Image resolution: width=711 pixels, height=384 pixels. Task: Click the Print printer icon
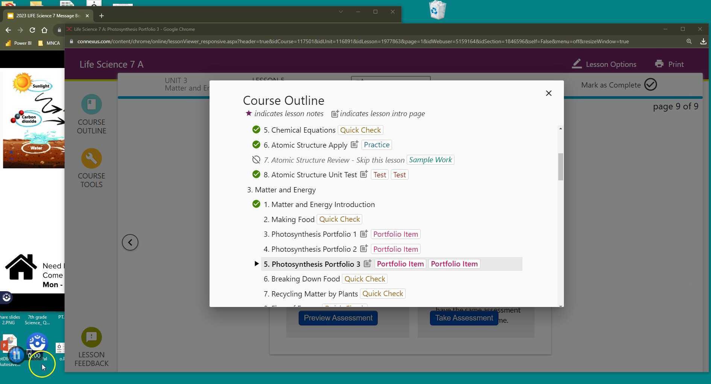(659, 64)
